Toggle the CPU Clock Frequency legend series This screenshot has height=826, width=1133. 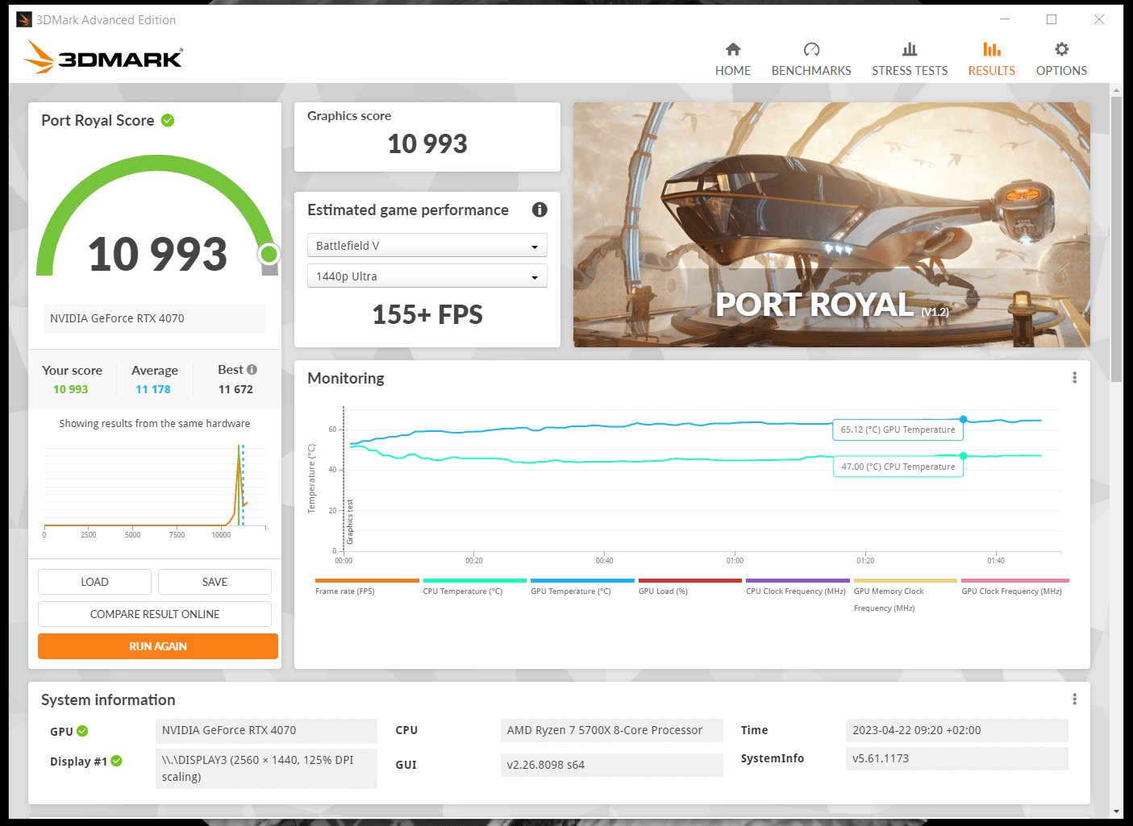tap(797, 587)
